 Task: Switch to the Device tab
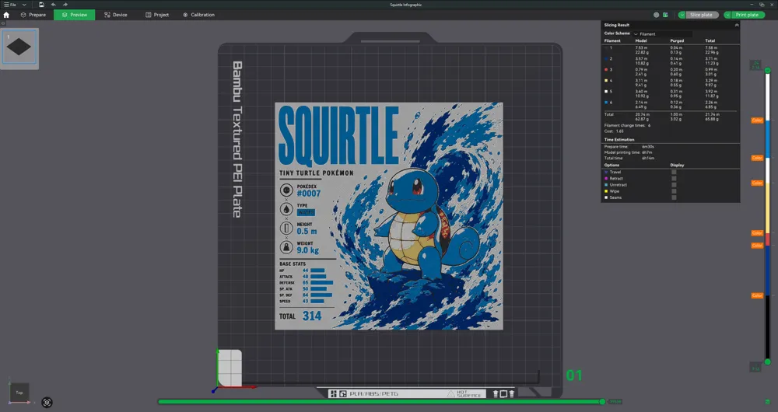(x=116, y=15)
